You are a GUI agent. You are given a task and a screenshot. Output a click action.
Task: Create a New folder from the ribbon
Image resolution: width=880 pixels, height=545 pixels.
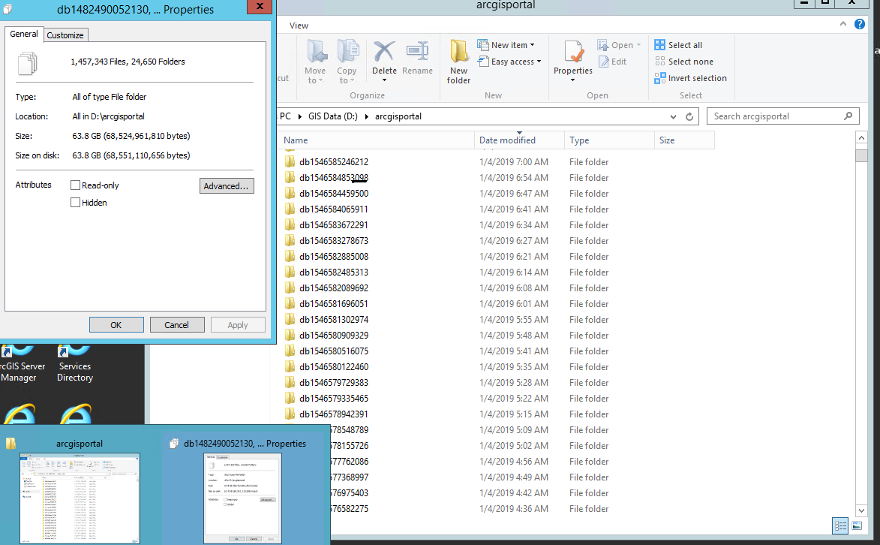[458, 62]
